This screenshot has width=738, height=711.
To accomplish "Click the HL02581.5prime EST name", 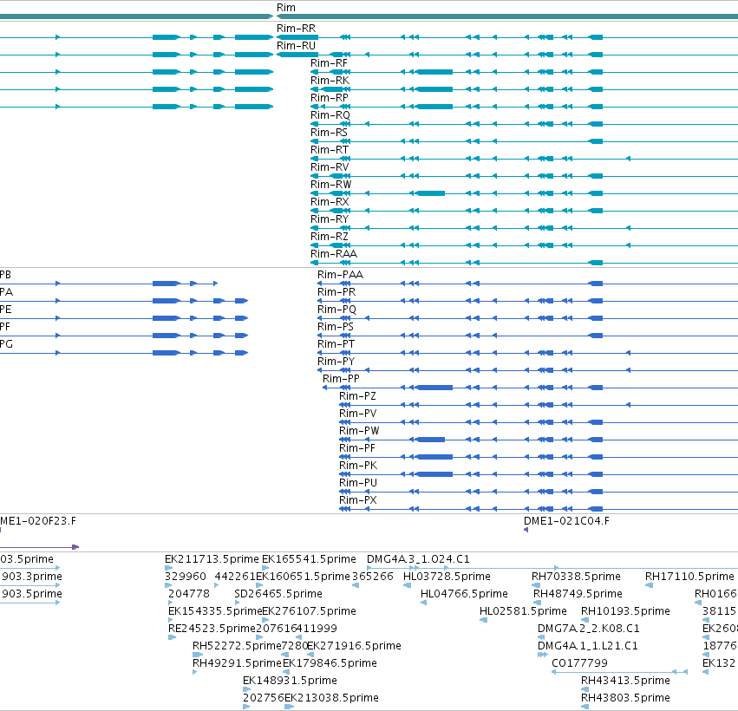I will (523, 611).
